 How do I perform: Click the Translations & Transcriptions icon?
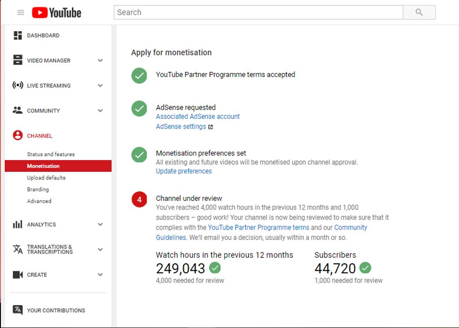click(18, 249)
